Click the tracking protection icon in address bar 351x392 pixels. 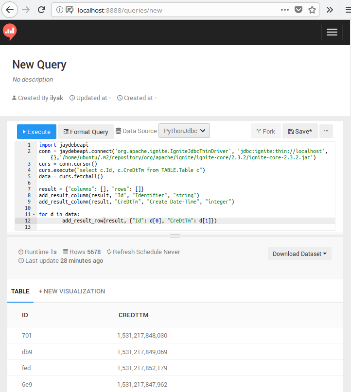tap(70, 10)
